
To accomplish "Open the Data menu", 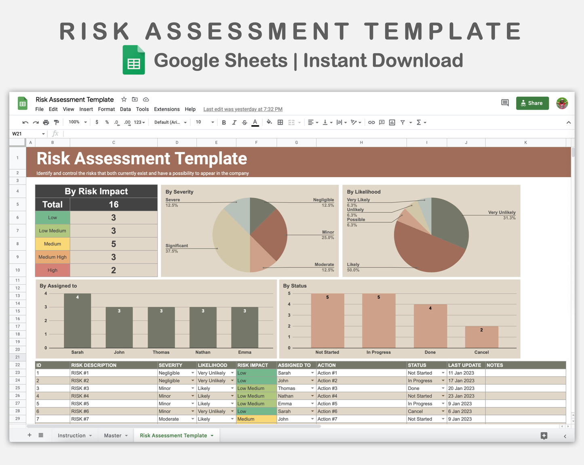I will (x=125, y=109).
